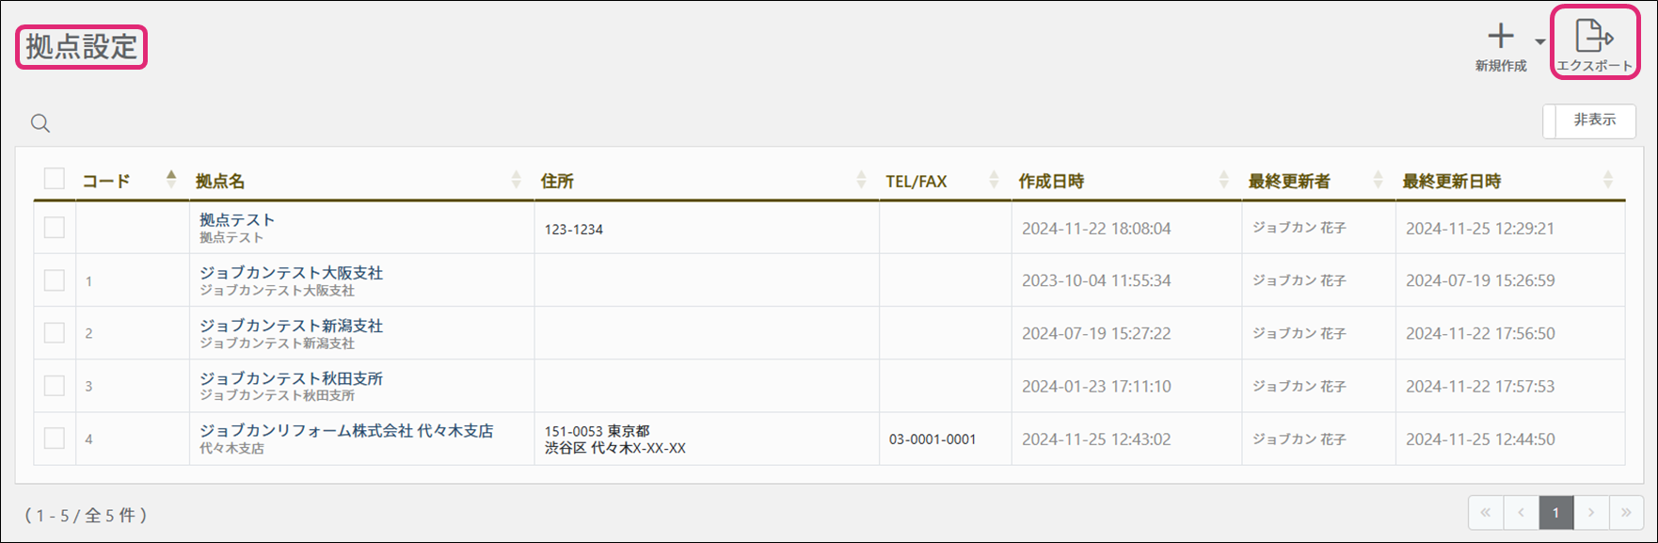Image resolution: width=1658 pixels, height=543 pixels.
Task: Sort by the 作成日時 column arrows
Action: 1223,180
